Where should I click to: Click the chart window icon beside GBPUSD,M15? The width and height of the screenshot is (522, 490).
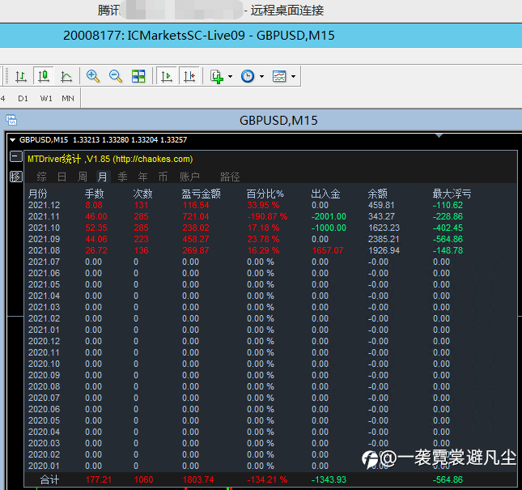pos(11,120)
